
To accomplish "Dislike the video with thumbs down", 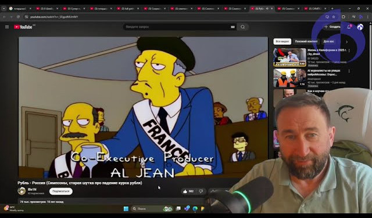I will 201,191.
